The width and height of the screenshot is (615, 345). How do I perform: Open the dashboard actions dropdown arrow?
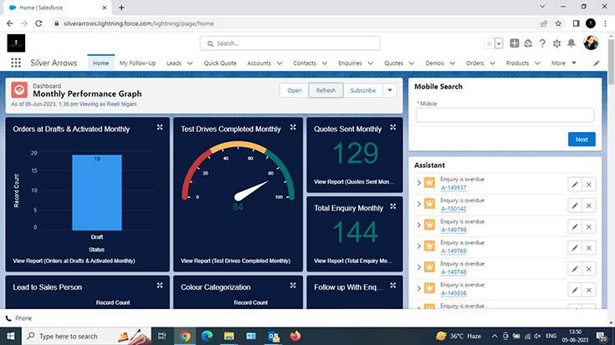[x=389, y=90]
